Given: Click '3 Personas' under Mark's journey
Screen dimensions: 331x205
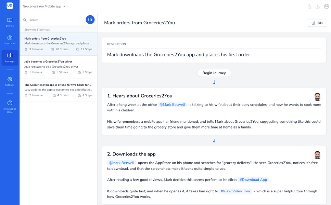Looking at the screenshot, I should click(x=34, y=49).
